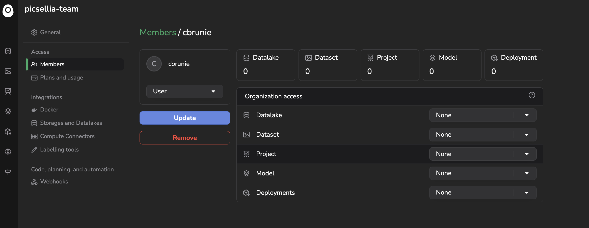Open the signpost icon in left rail

pyautogui.click(x=8, y=172)
